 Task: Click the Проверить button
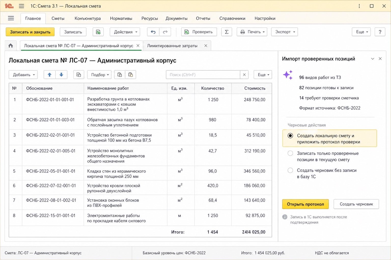point(199,32)
